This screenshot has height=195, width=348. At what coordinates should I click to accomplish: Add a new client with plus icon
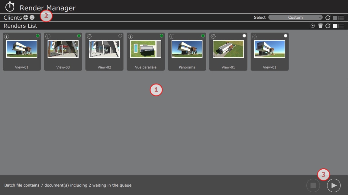(x=26, y=18)
